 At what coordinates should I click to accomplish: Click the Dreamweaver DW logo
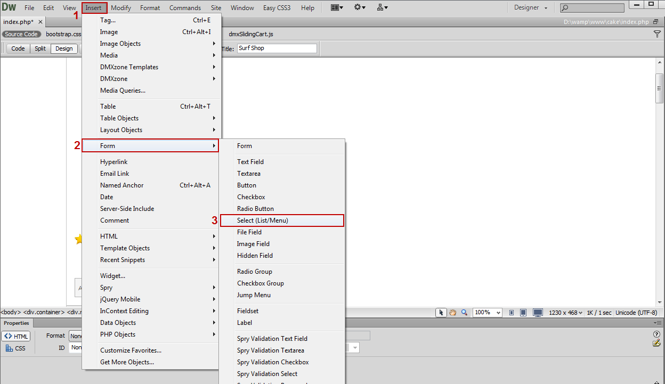(x=9, y=7)
